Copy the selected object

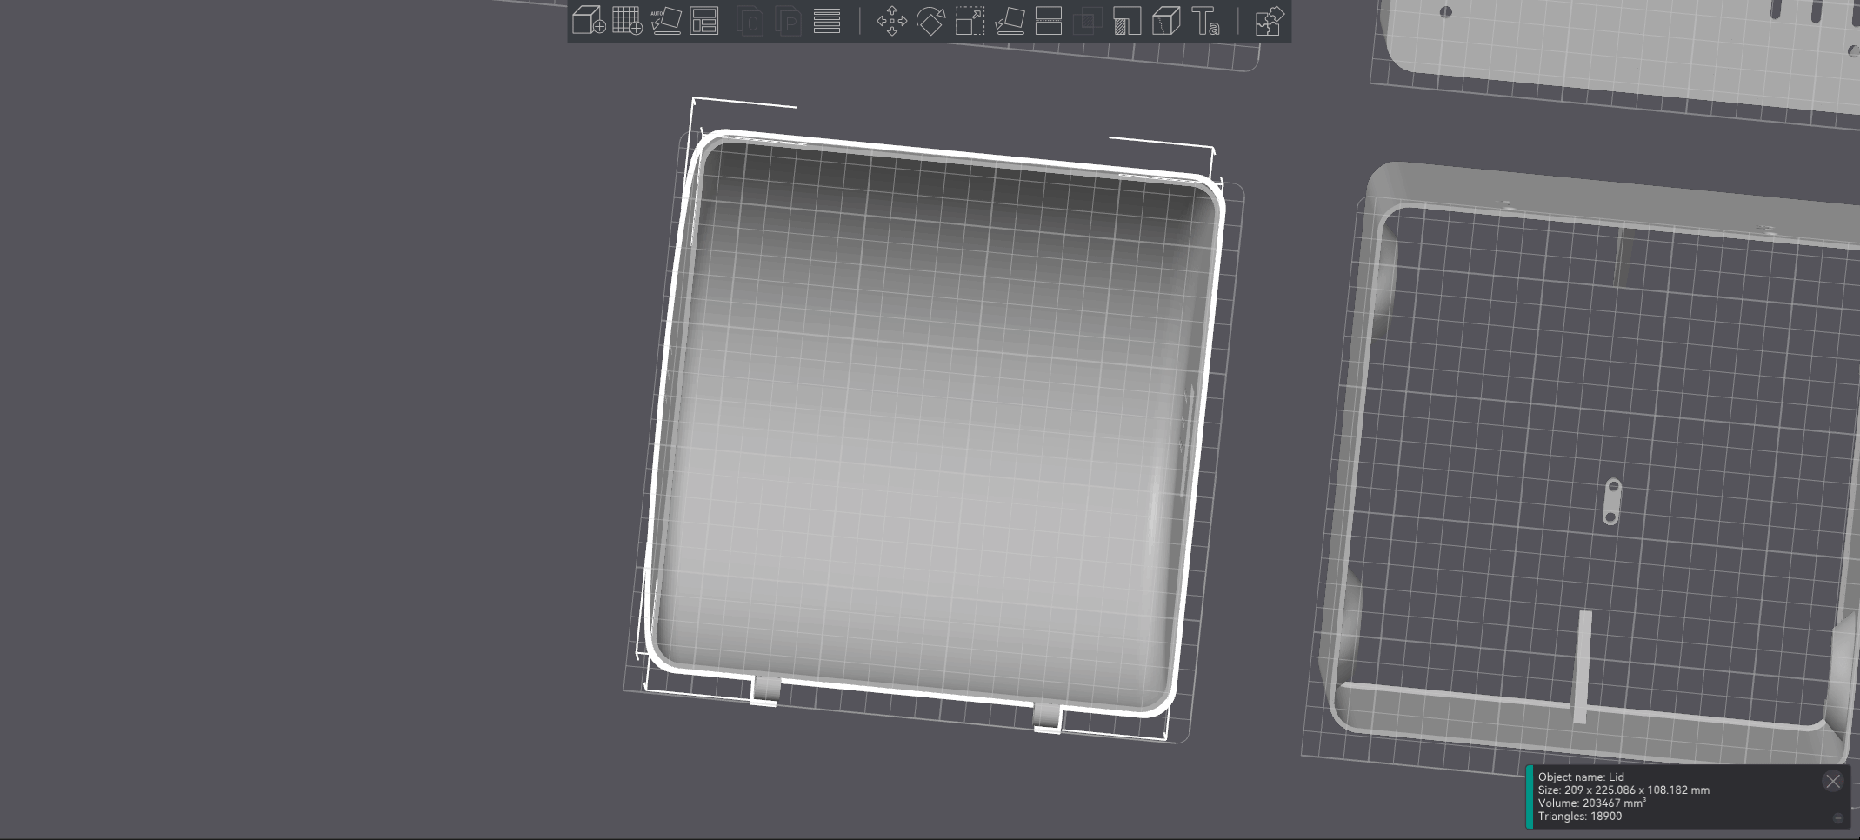click(x=748, y=22)
